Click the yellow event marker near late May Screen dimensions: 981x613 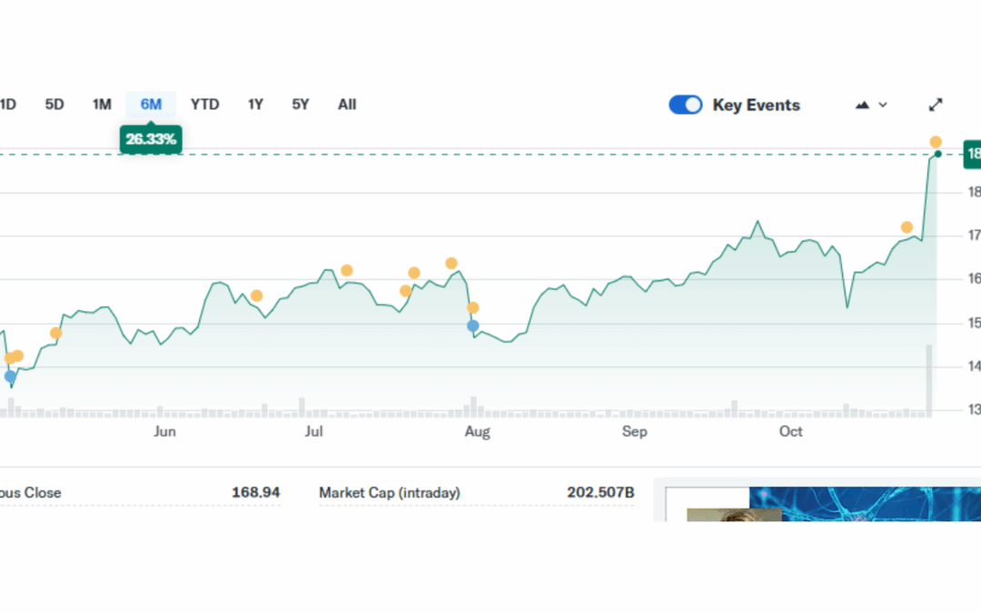click(56, 333)
